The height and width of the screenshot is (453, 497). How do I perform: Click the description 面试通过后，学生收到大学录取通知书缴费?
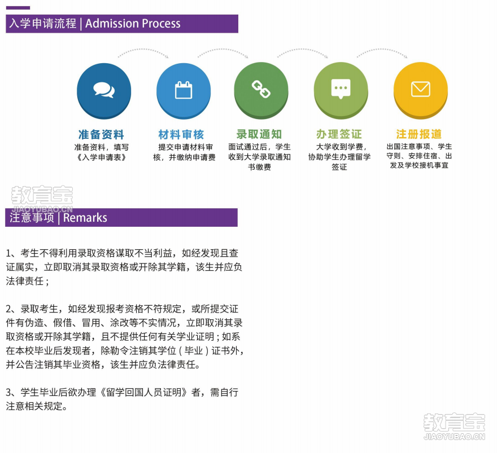click(x=260, y=157)
